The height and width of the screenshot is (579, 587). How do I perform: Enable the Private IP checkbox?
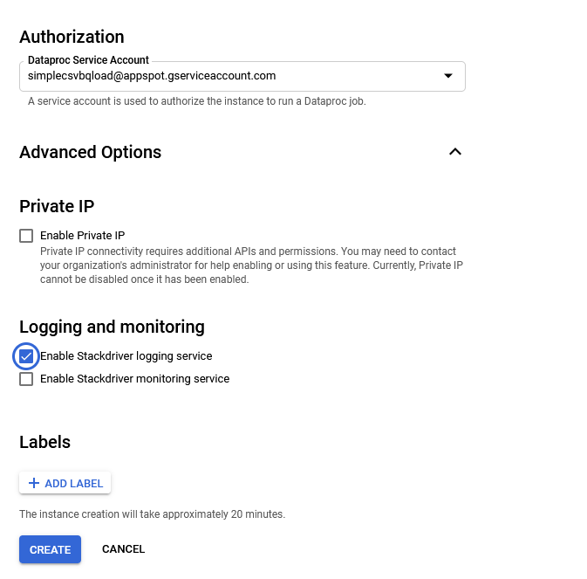click(x=26, y=236)
